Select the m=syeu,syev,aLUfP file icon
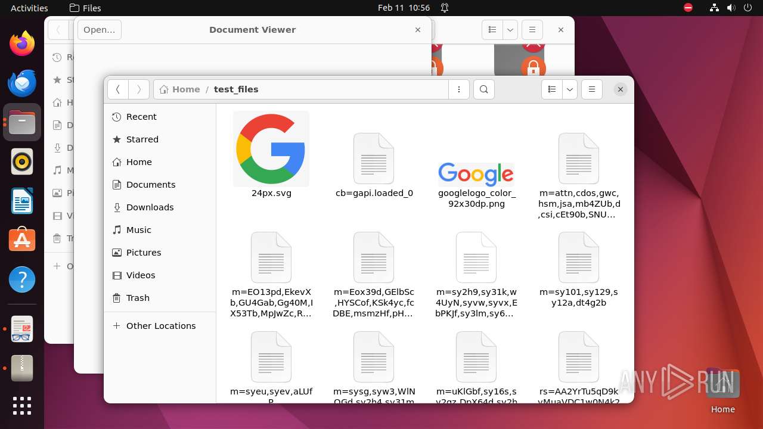The image size is (763, 429). coord(271,357)
